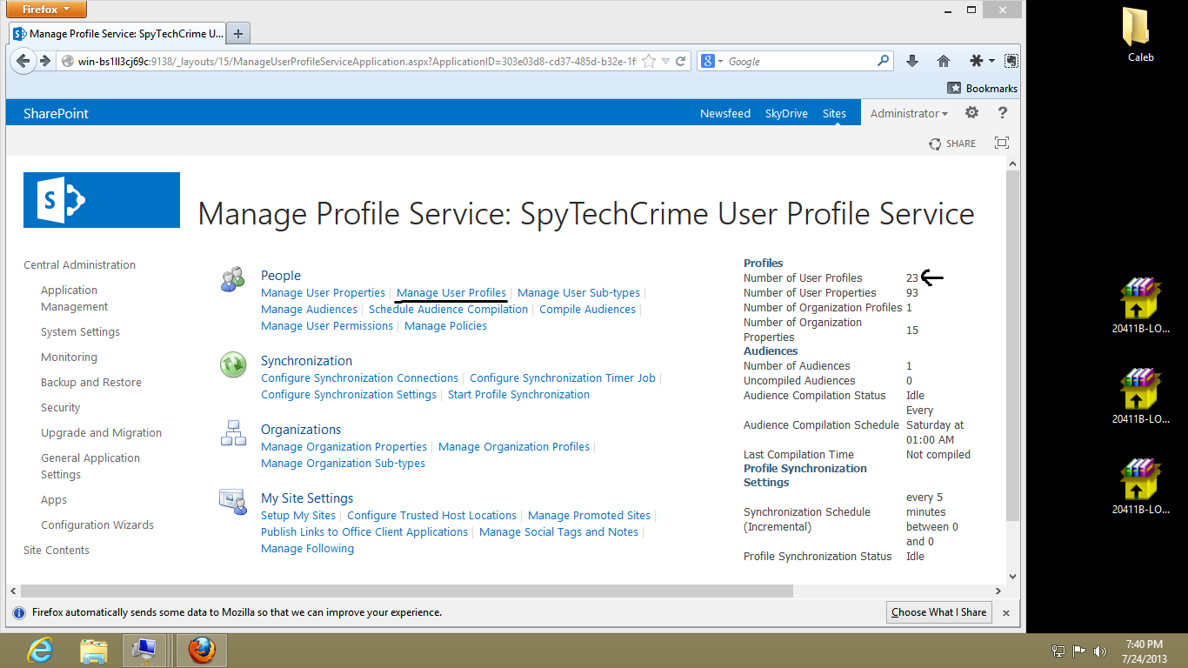
Task: Open the Bookmarks toolbar menu
Action: pyautogui.click(x=982, y=88)
